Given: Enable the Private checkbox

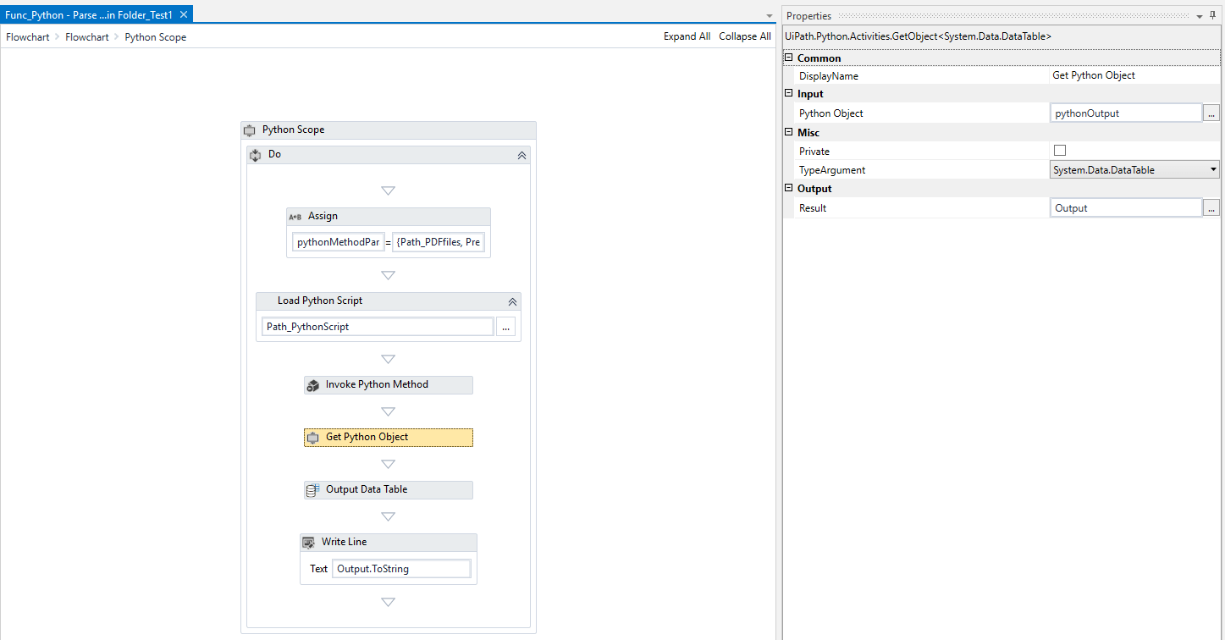Looking at the screenshot, I should 1059,150.
